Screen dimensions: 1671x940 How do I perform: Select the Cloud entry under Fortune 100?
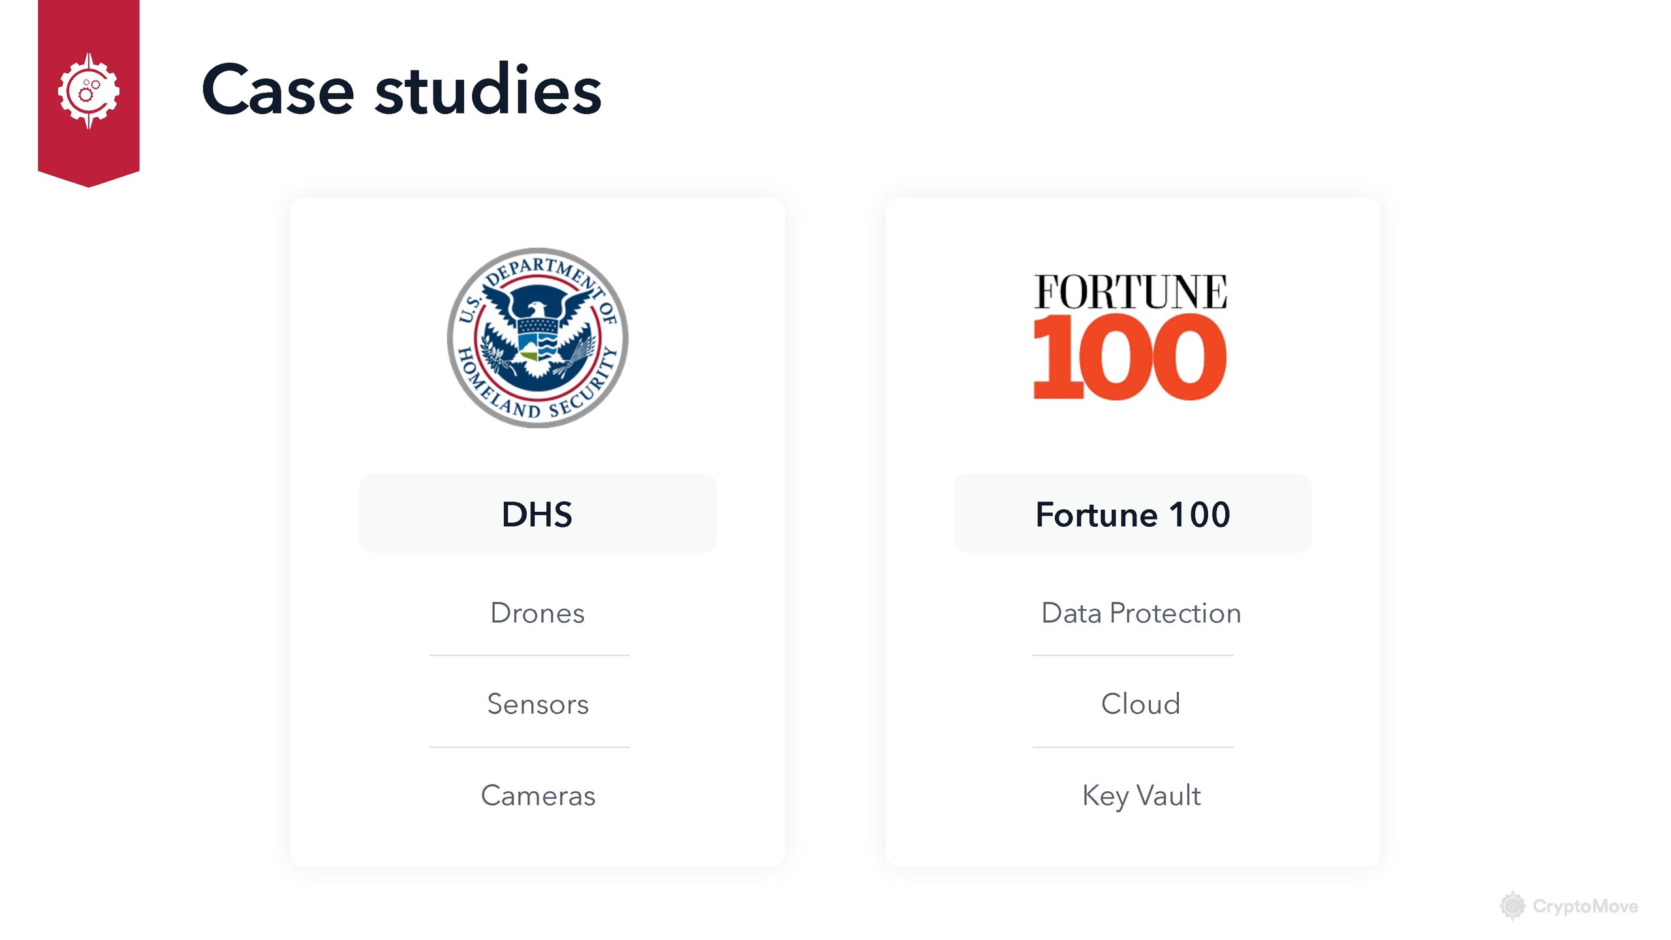pos(1140,704)
